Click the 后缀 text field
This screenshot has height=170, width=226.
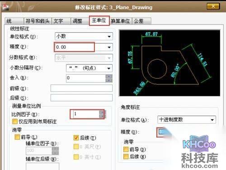81,98
